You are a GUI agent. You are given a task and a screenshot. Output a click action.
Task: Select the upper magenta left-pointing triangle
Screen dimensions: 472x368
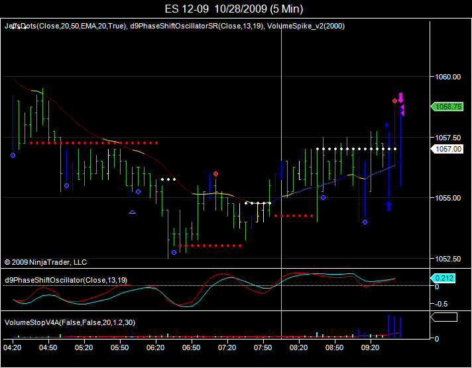coord(402,107)
